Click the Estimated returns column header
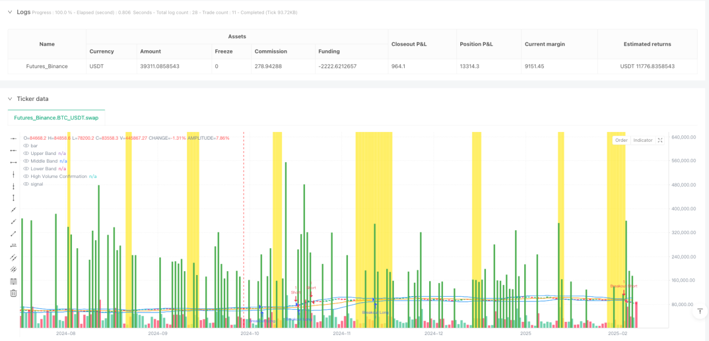709x341 pixels. point(647,44)
